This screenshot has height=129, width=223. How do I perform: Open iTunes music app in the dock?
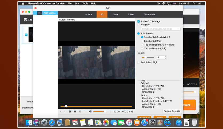(x=129, y=122)
